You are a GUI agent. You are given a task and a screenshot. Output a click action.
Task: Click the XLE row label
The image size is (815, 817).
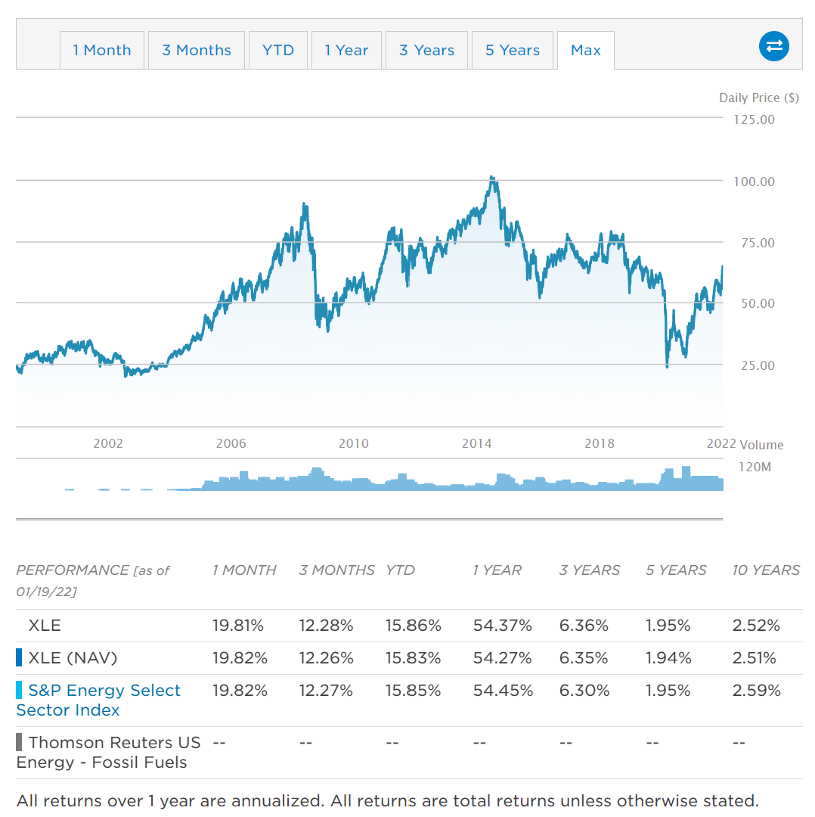45,626
